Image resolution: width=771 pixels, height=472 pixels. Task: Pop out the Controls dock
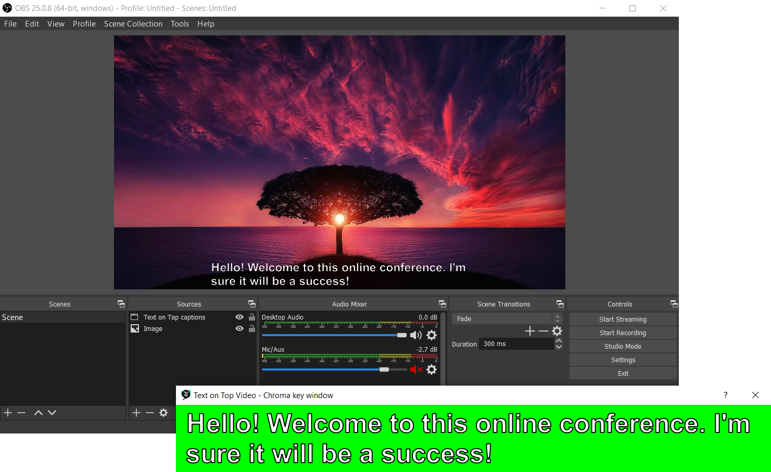click(x=674, y=304)
